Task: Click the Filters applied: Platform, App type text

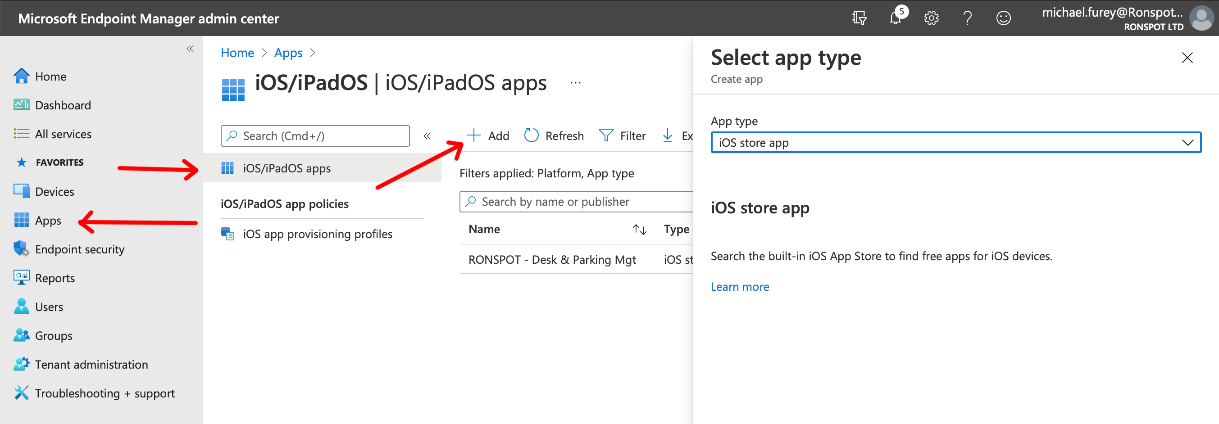Action: (546, 173)
